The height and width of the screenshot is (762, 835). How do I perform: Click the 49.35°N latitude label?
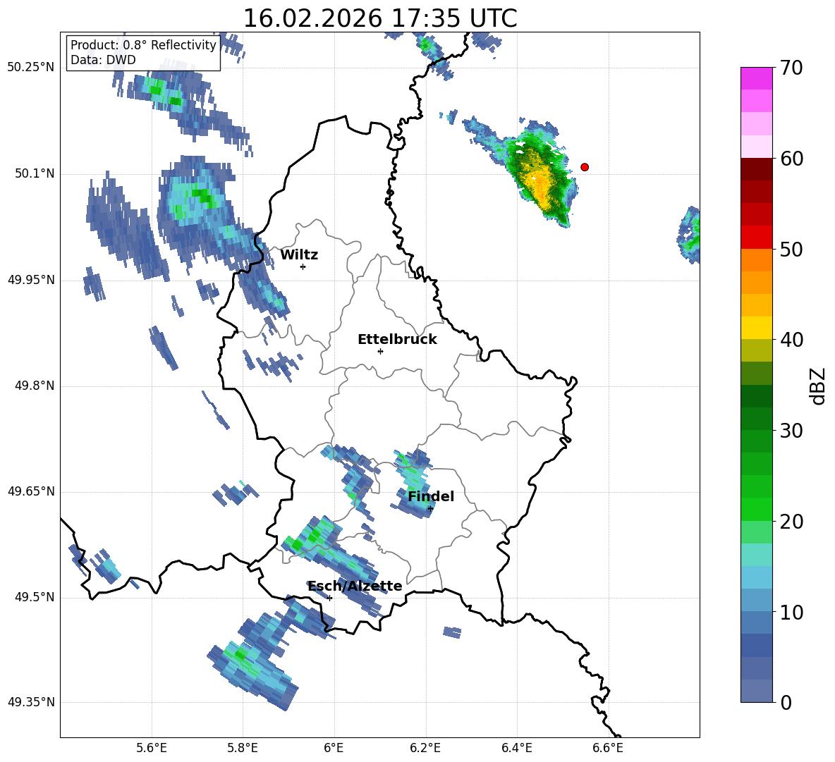click(31, 702)
